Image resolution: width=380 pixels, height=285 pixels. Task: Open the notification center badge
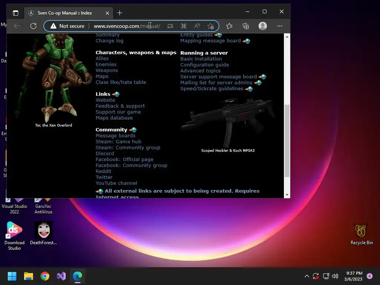[370, 276]
